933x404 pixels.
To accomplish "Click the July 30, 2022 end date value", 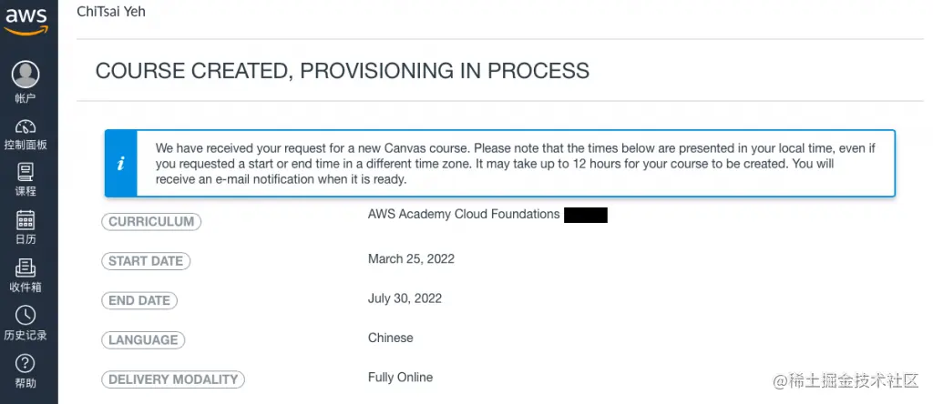I will pos(405,298).
